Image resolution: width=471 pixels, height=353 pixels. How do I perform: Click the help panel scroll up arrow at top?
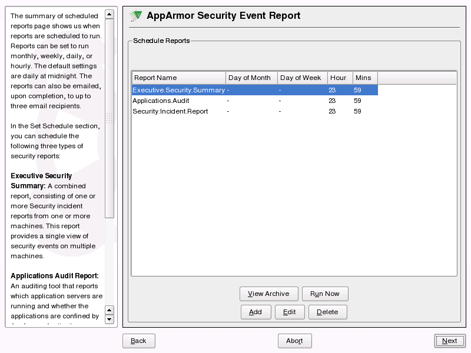tap(110, 14)
